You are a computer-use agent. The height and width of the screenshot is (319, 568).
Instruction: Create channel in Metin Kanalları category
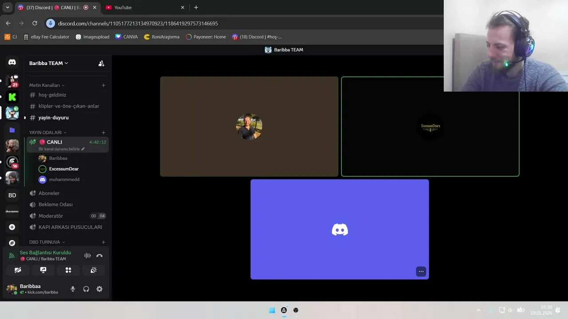[x=103, y=85]
